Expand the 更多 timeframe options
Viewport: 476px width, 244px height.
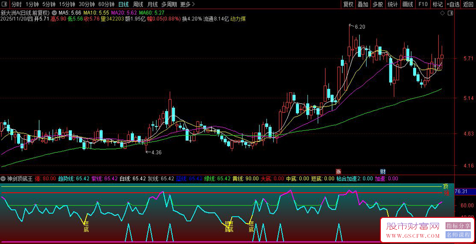pos(188,4)
